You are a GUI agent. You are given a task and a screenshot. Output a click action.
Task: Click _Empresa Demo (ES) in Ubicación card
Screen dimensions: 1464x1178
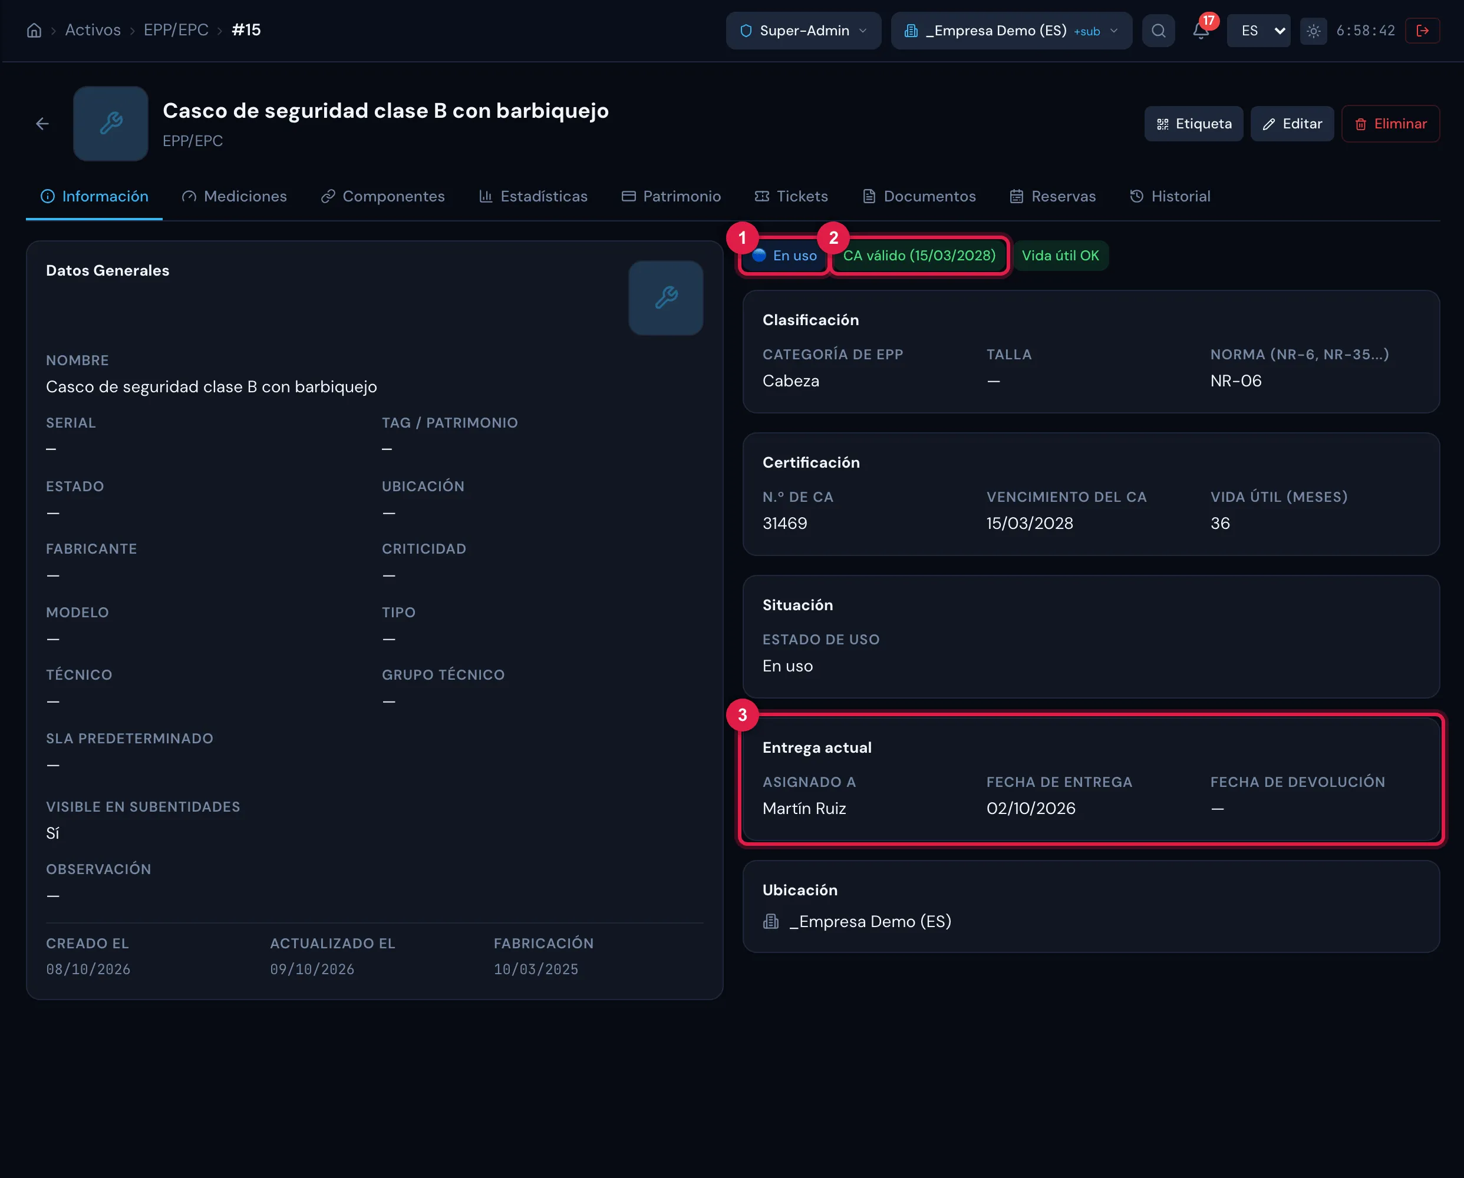(870, 922)
